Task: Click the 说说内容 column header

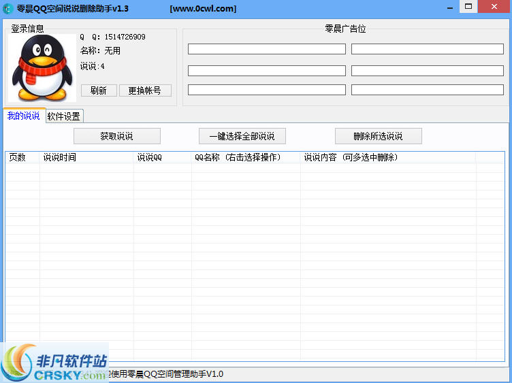Action: [x=388, y=157]
